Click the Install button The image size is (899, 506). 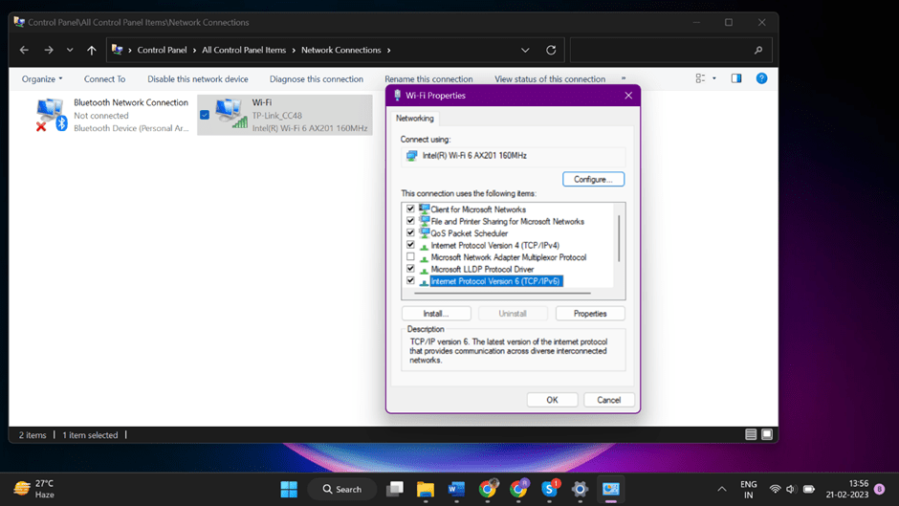tap(436, 313)
